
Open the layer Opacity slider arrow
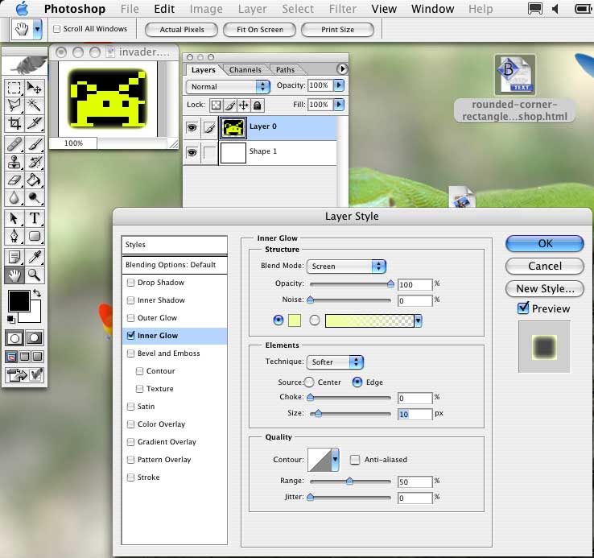point(339,85)
